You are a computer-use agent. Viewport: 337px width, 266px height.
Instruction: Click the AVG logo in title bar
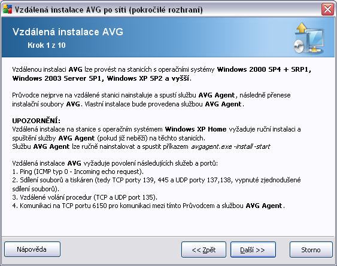[7, 9]
